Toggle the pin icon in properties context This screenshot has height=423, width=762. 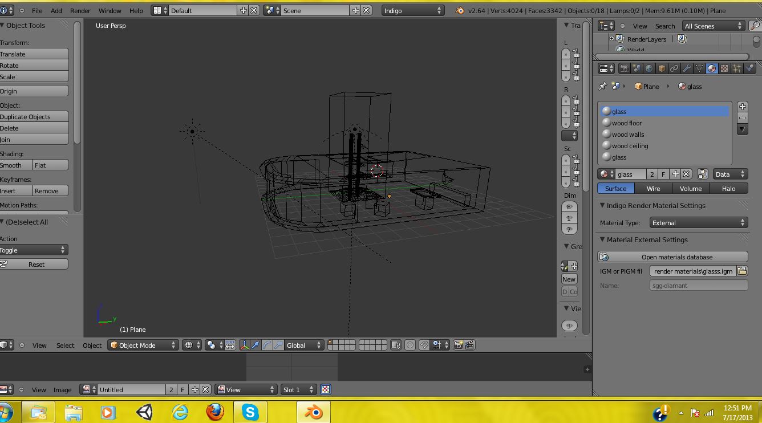tap(603, 86)
